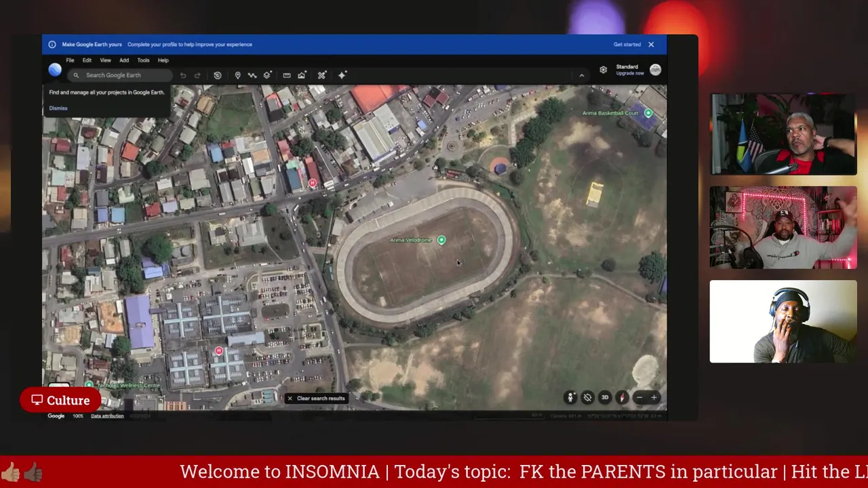Open Street View pegman control
Image resolution: width=868 pixels, height=488 pixels.
pos(570,398)
